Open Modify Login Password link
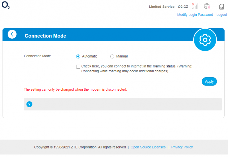Screen dimensions: 228x157 point(195,15)
